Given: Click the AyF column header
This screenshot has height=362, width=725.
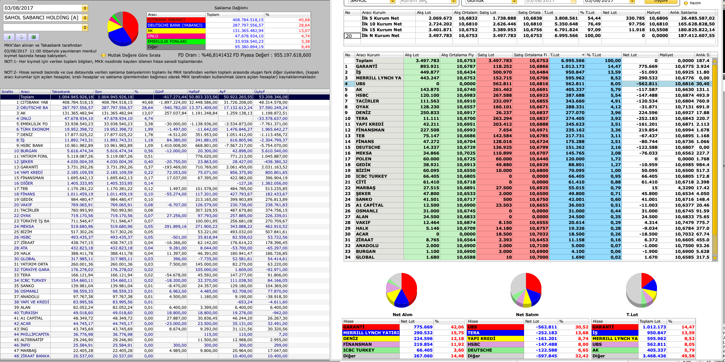Looking at the screenshot, I should 236,92.
